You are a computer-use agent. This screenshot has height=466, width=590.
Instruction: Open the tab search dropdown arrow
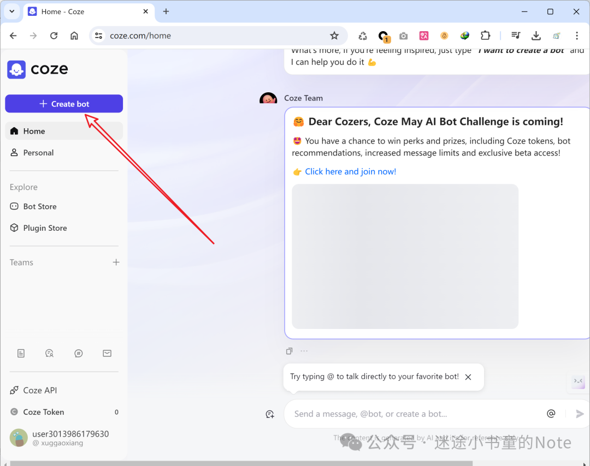point(12,11)
